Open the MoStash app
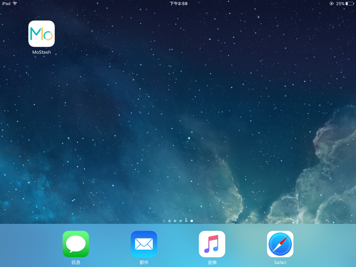The image size is (356, 267). click(41, 34)
